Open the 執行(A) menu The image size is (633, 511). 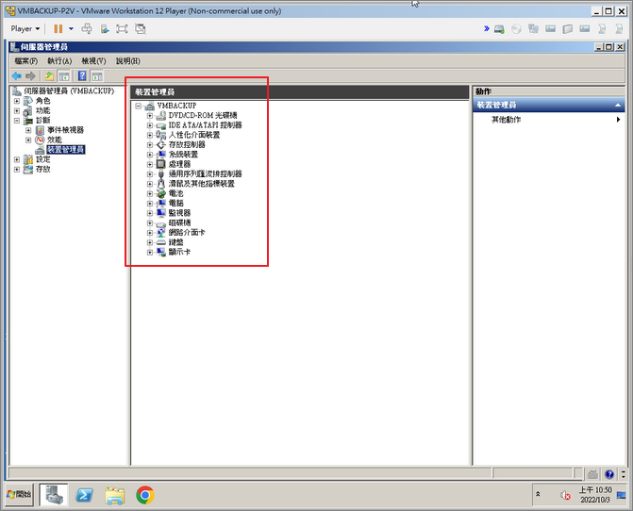point(59,61)
